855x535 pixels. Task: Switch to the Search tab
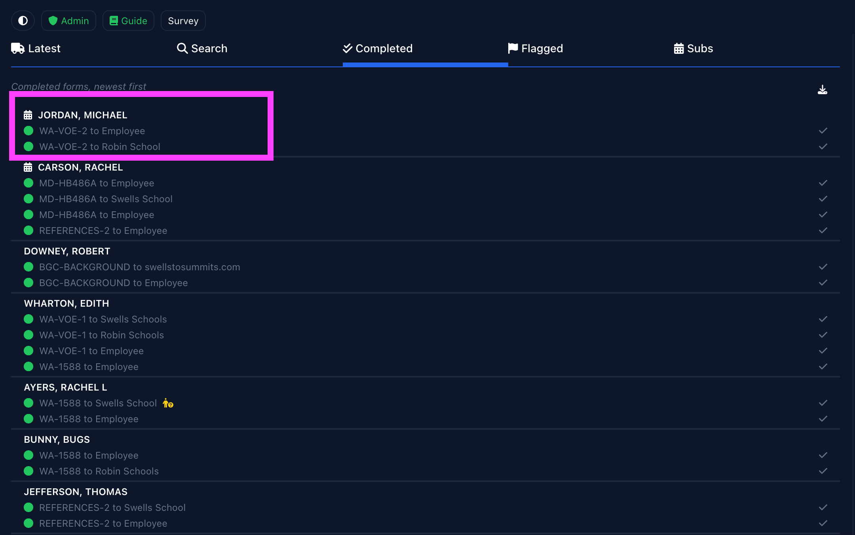(x=202, y=48)
